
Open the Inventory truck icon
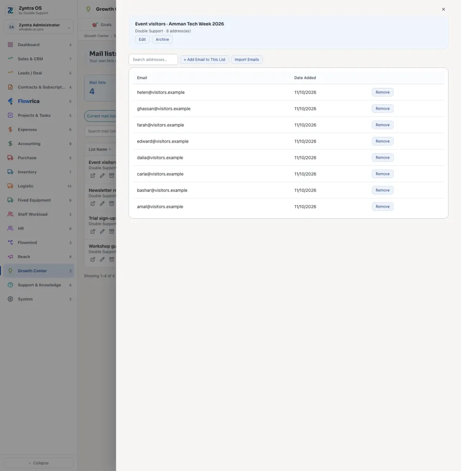click(x=10, y=172)
